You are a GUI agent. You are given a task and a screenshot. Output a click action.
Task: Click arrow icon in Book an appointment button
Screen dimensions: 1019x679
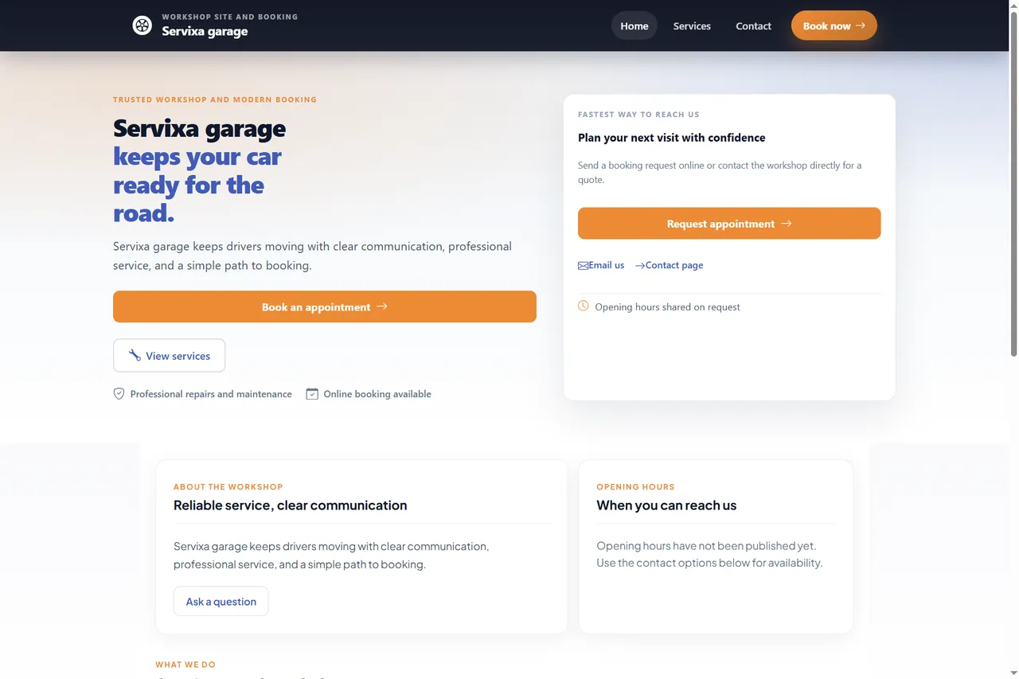point(382,306)
